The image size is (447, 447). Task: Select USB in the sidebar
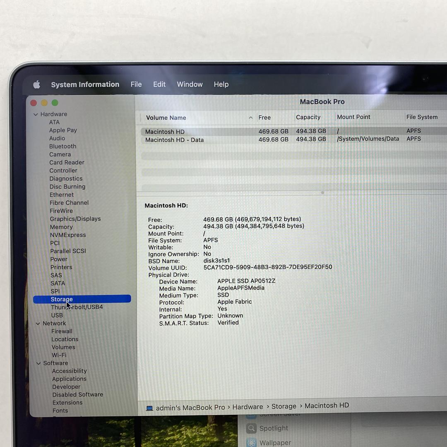pos(57,315)
